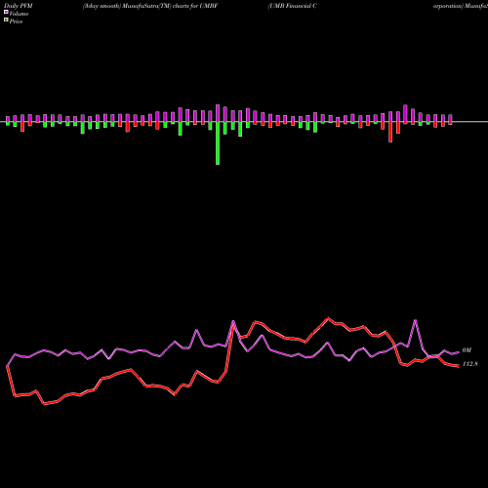Click the tallest green bar in the bar chart
488x488 pixels.
(218, 143)
